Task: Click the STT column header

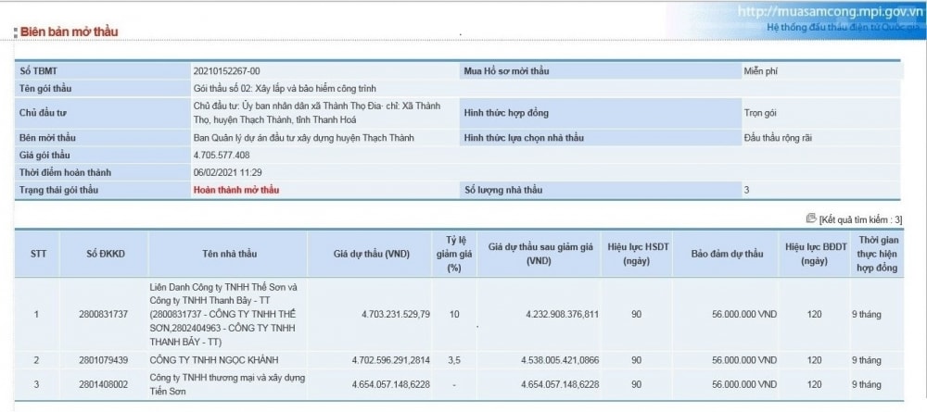Action: tap(37, 254)
